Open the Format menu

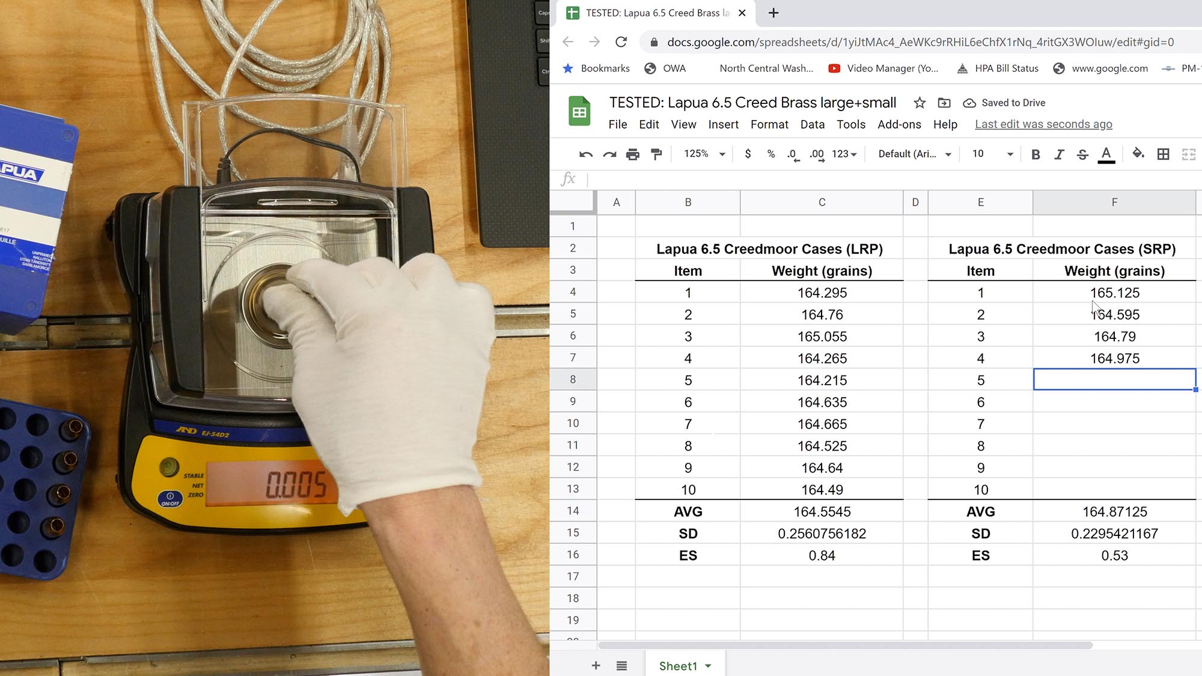pos(769,124)
